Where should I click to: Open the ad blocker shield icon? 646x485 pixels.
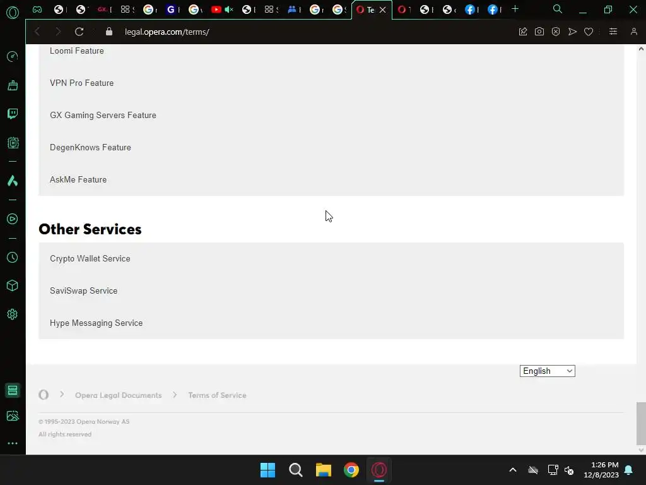click(x=556, y=32)
